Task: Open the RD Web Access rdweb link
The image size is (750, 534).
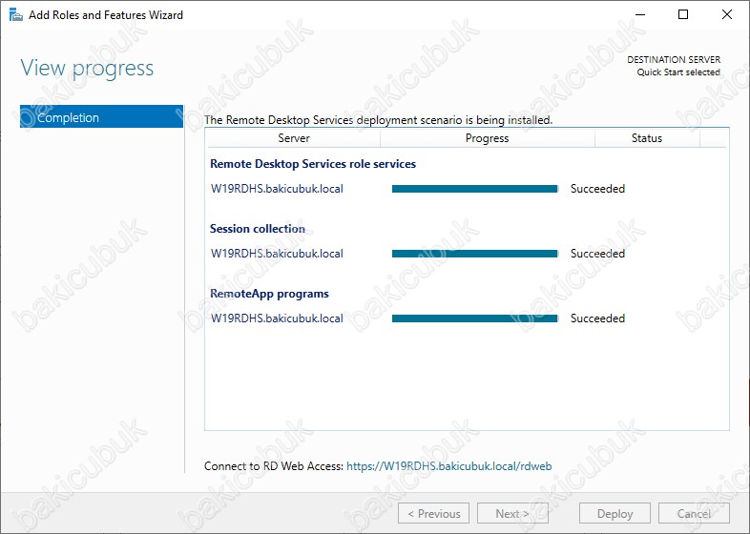Action: click(448, 466)
